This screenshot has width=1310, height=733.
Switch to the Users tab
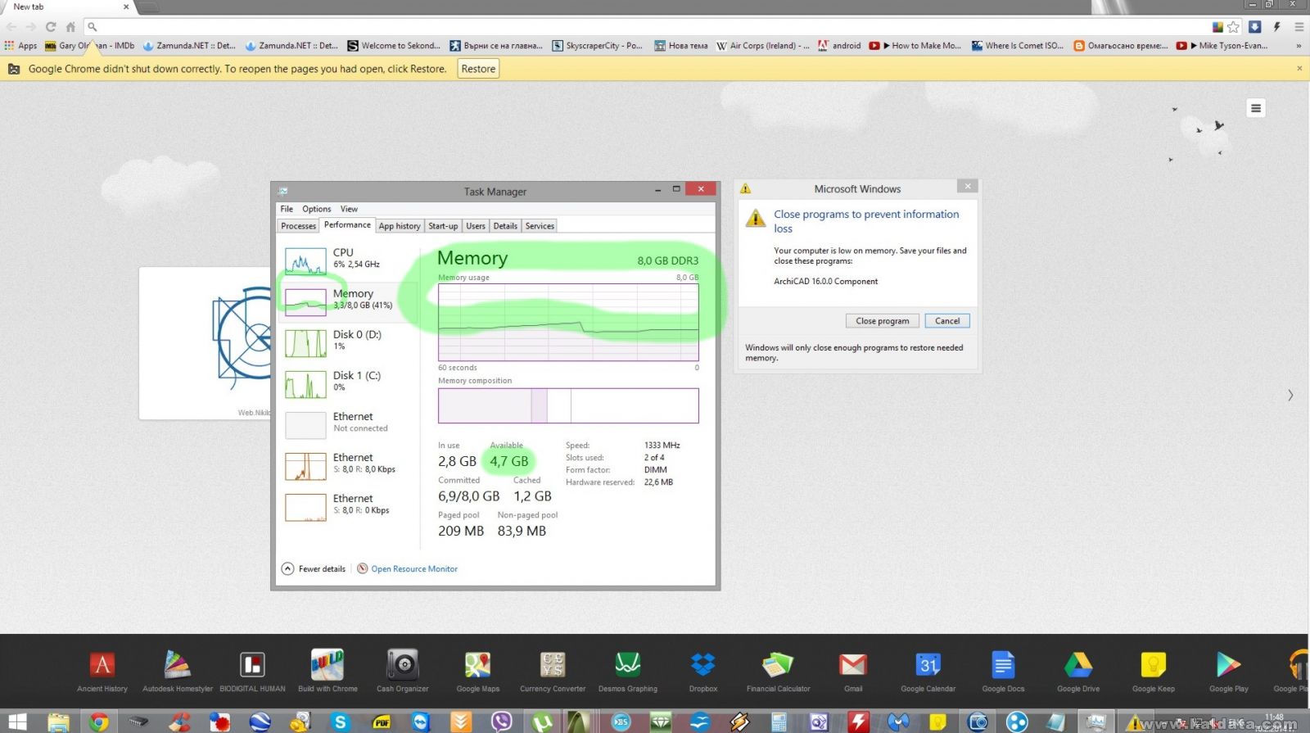[x=476, y=226]
